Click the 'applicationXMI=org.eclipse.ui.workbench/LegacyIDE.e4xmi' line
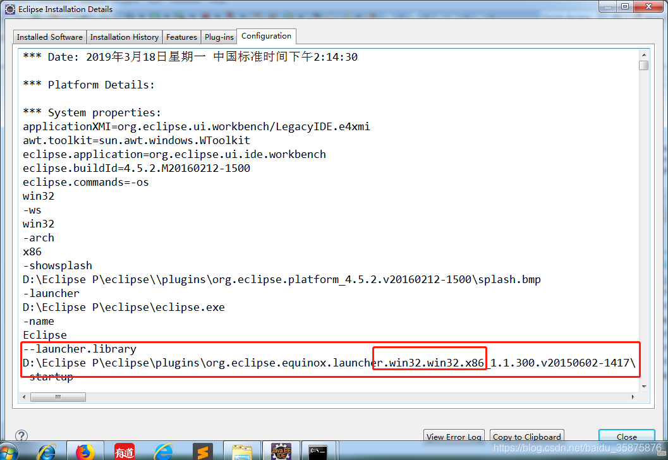 [197, 126]
